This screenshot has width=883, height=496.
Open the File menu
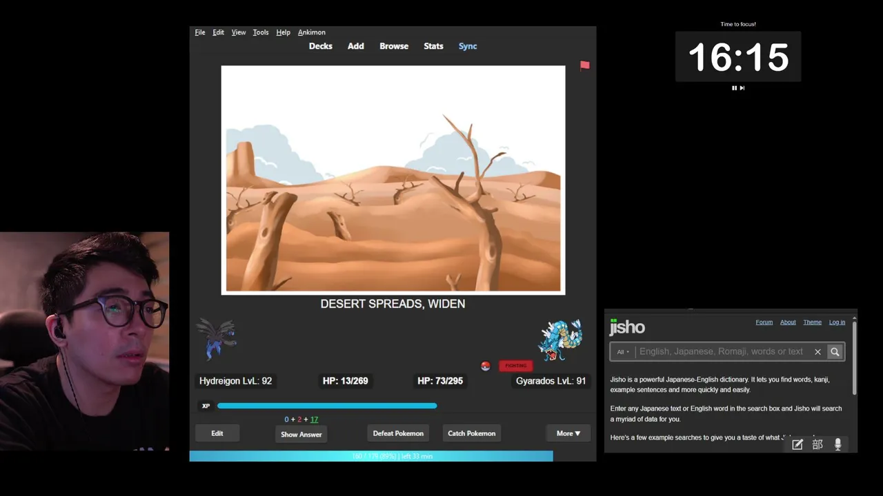coord(200,32)
